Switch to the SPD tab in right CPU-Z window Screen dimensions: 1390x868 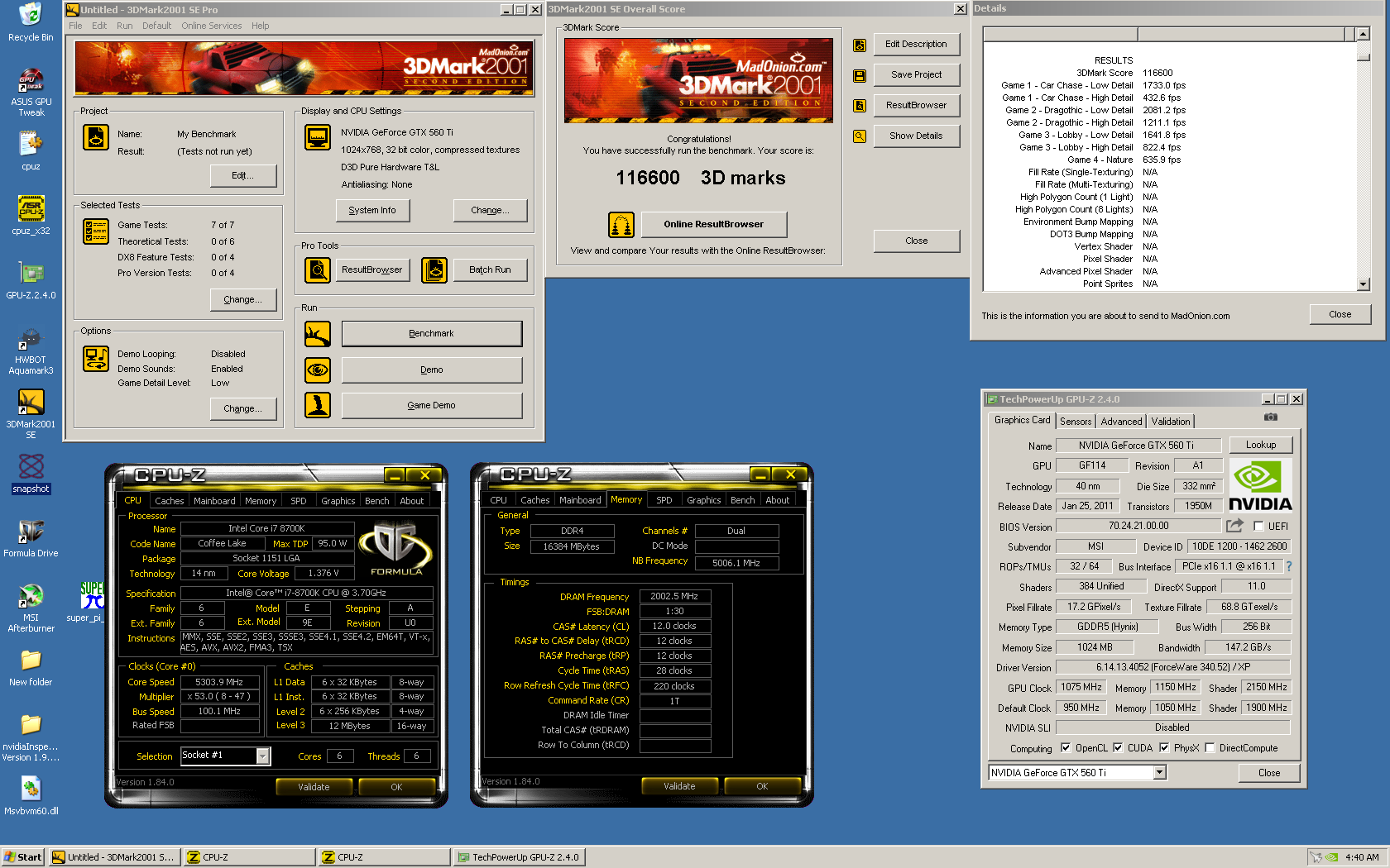pos(664,499)
